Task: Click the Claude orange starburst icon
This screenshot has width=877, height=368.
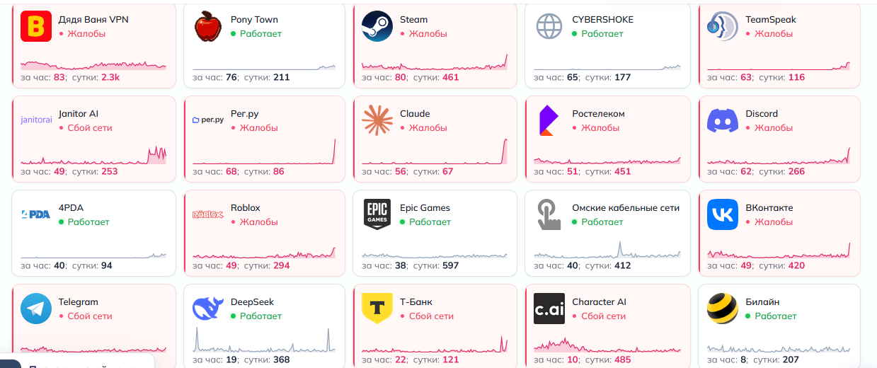Action: [377, 120]
